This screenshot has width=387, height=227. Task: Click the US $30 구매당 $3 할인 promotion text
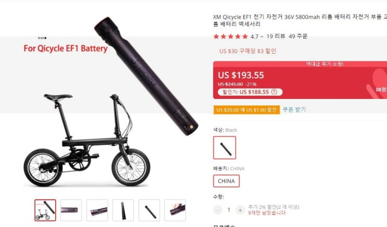pos(247,51)
